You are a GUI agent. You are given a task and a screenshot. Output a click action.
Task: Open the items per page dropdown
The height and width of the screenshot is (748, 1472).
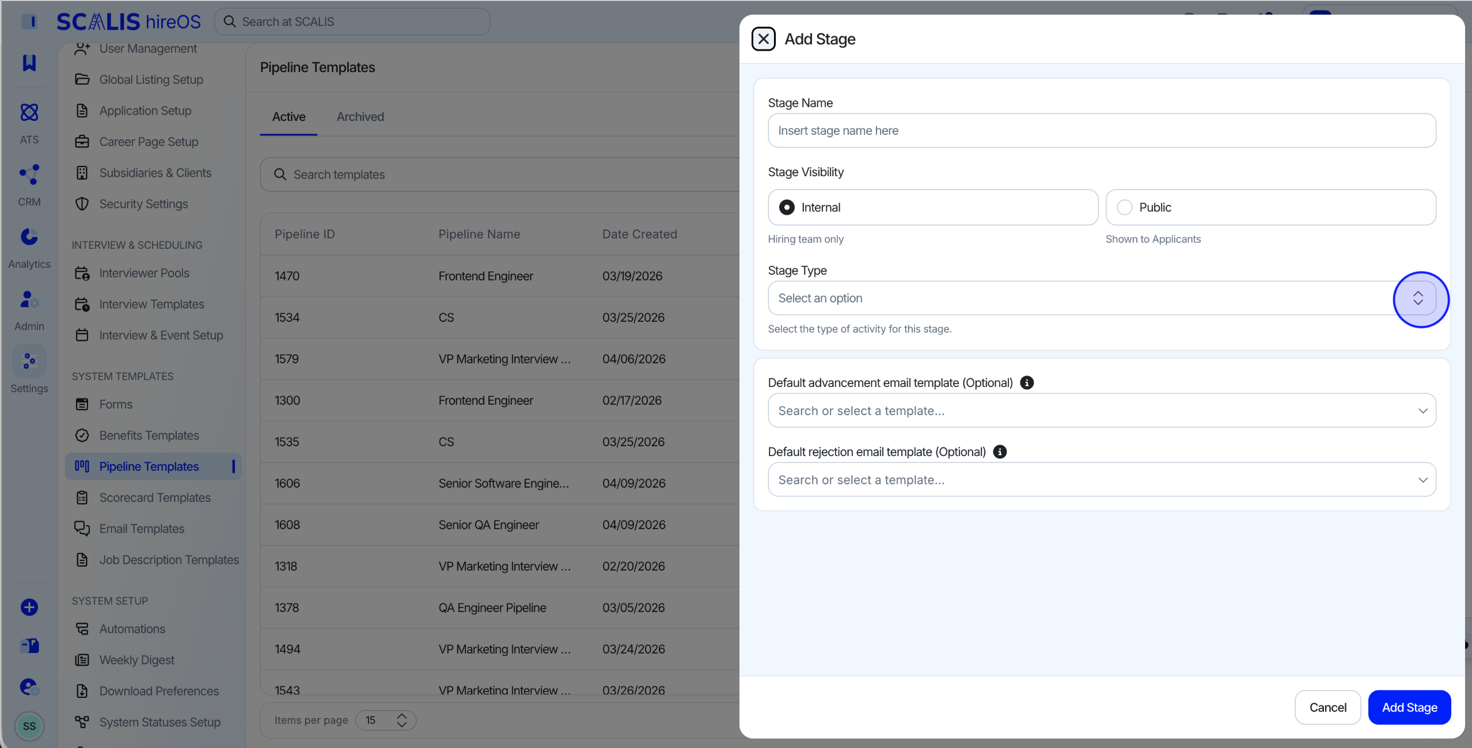385,720
